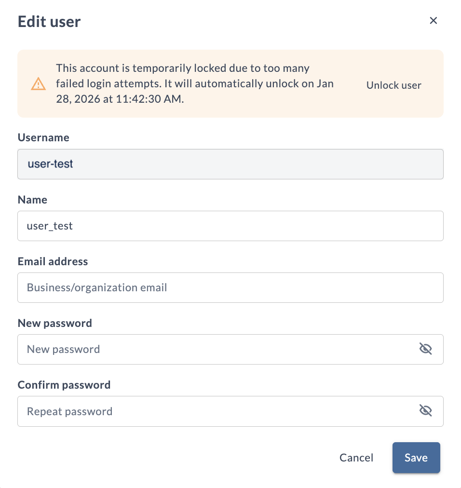Click the Email address label
Screen dimensions: 461x488
[53, 261]
